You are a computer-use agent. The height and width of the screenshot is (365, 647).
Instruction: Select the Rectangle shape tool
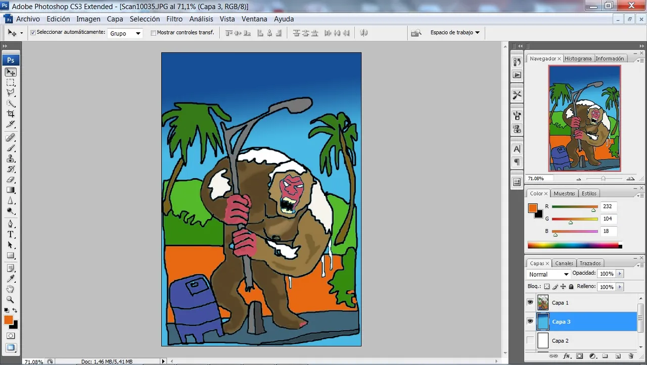11,255
